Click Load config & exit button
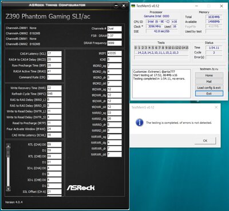The width and height of the screenshot is (229, 211). click(209, 88)
